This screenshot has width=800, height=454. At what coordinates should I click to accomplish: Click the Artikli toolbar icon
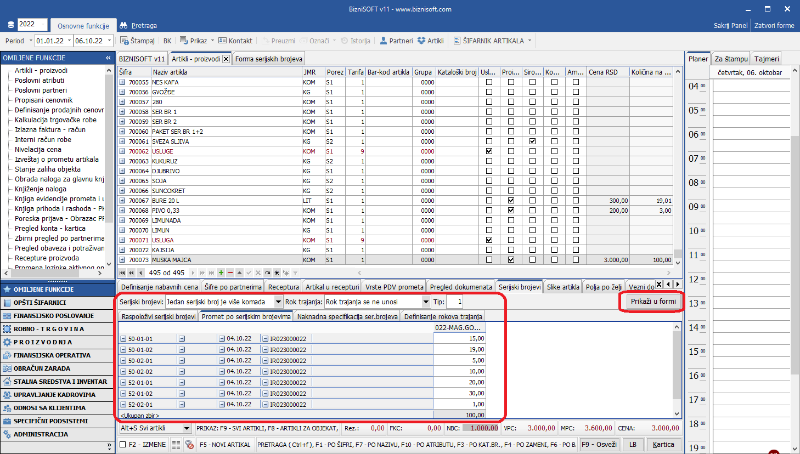(421, 41)
